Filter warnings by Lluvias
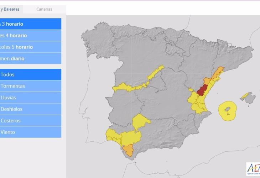The width and height of the screenshot is (260, 178). tap(30, 98)
